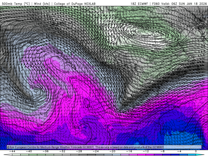
Task: Click the 5160 height contour label
Action: pos(154,63)
